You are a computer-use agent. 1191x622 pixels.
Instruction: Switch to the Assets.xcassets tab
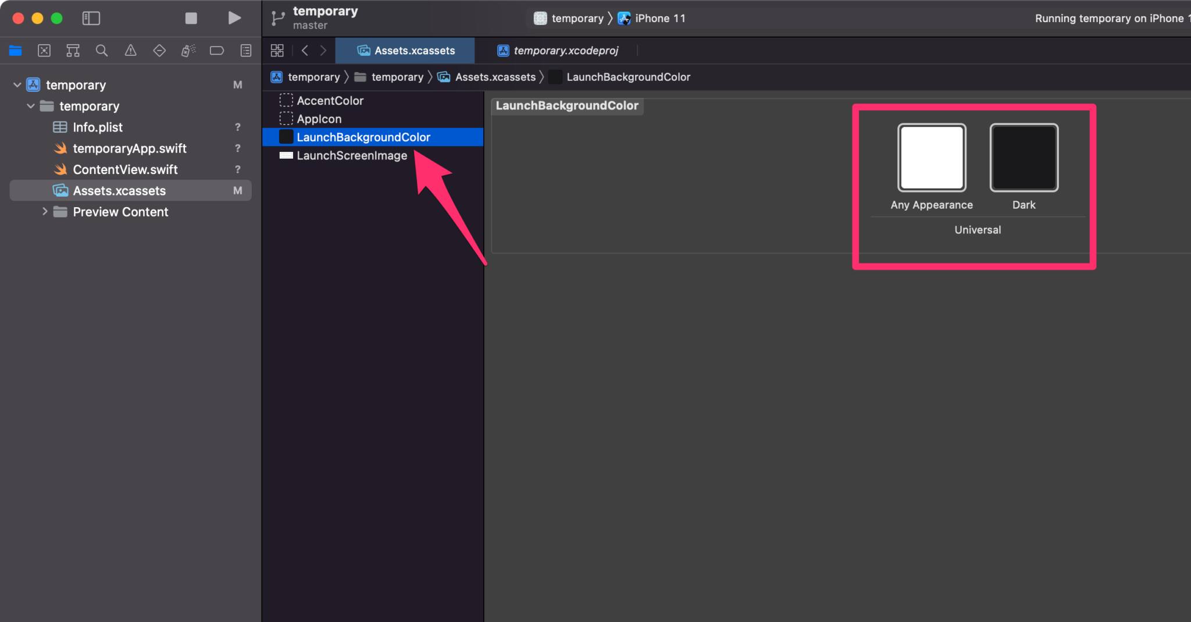(405, 51)
